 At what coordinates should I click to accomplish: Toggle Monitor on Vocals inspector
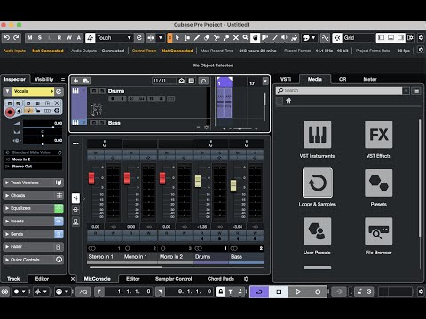point(19,111)
